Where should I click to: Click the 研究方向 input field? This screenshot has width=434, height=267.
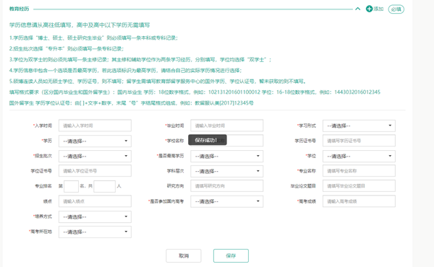click(226, 186)
